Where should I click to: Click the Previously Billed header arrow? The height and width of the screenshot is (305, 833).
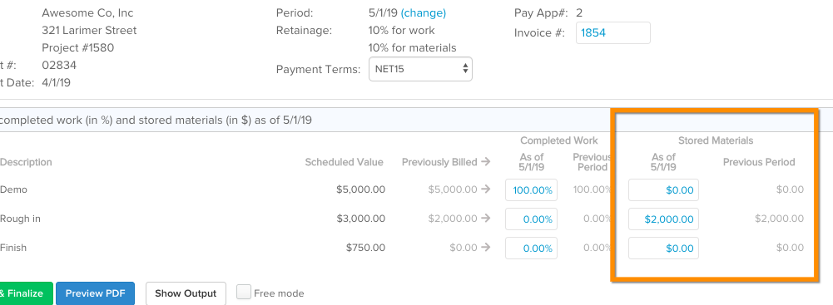(x=485, y=162)
